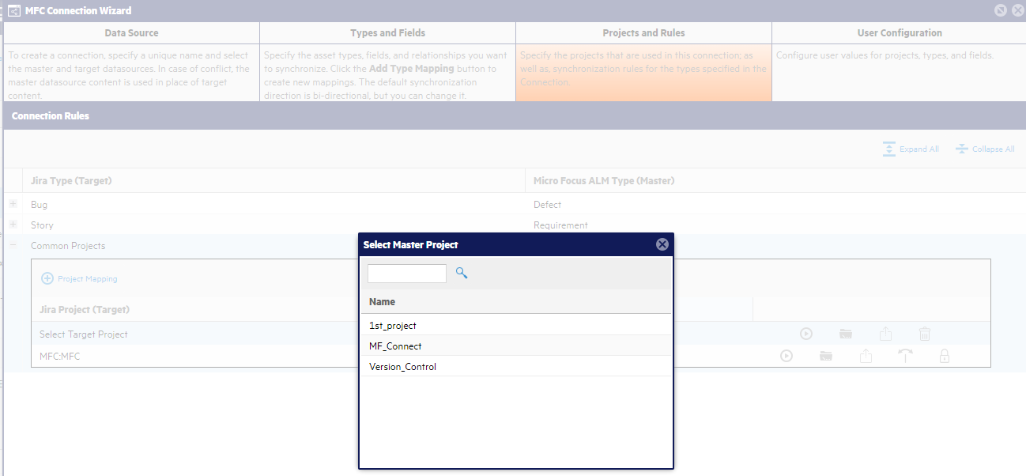The width and height of the screenshot is (1026, 476).
Task: Click the Expand All link
Action: click(x=911, y=149)
